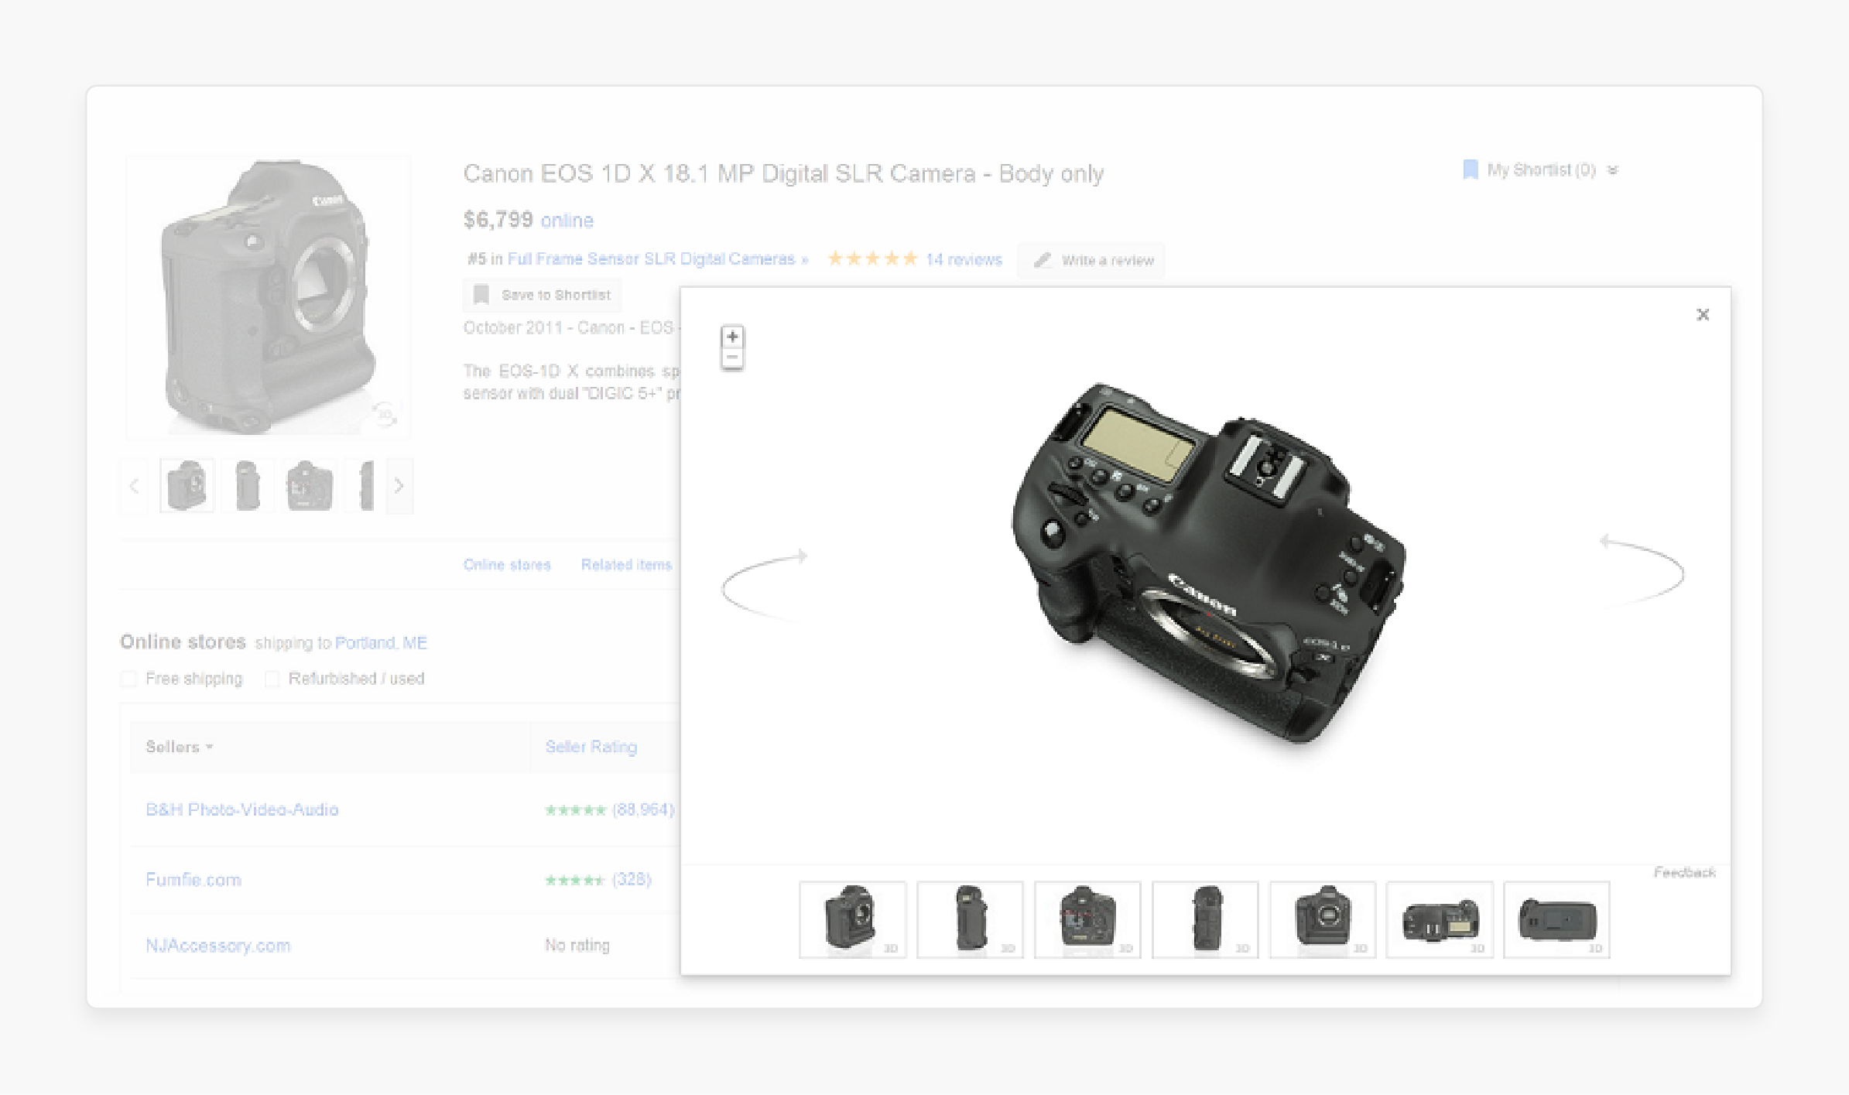Select sixth 3D thumbnail showing top view
This screenshot has width=1849, height=1095.
pos(1440,919)
